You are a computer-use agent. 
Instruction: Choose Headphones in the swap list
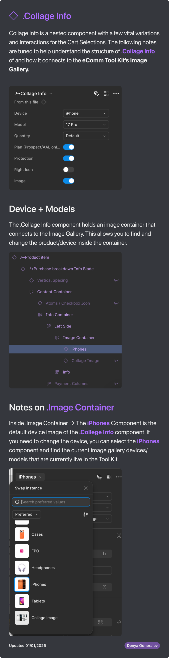43,568
